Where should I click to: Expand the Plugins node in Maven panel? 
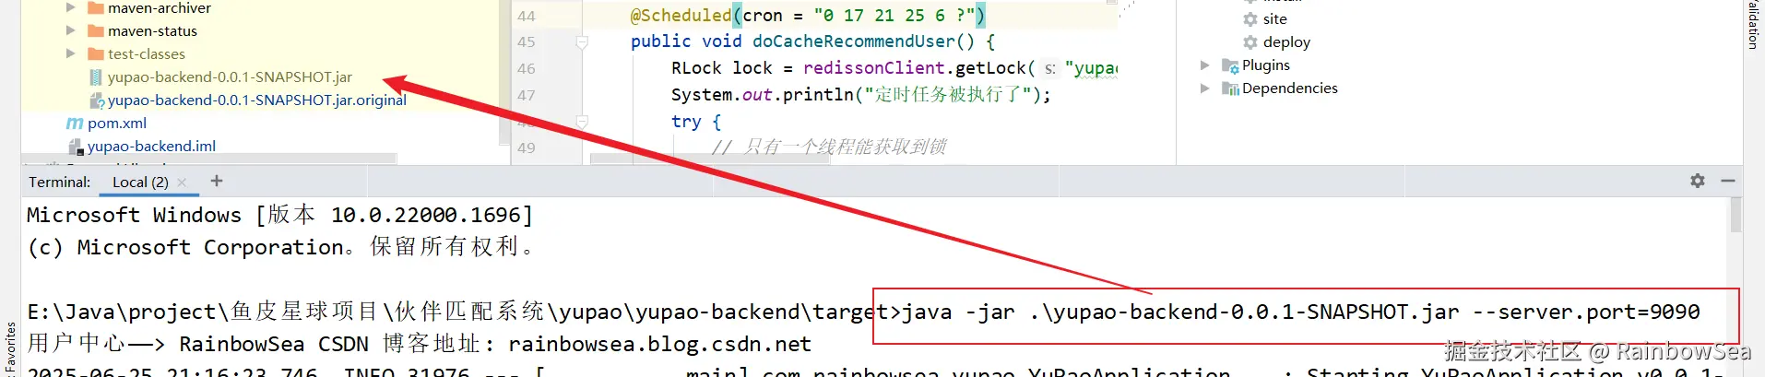click(1204, 65)
